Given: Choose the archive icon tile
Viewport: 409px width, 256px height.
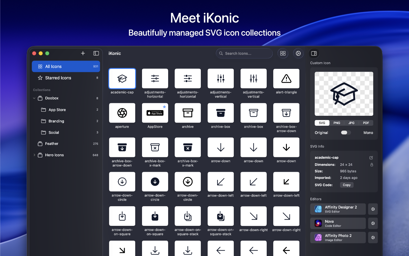Looking at the screenshot, I should click(188, 113).
